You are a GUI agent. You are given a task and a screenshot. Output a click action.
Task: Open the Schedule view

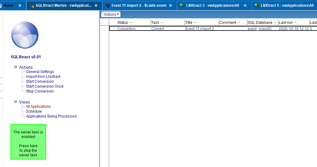click(34, 111)
